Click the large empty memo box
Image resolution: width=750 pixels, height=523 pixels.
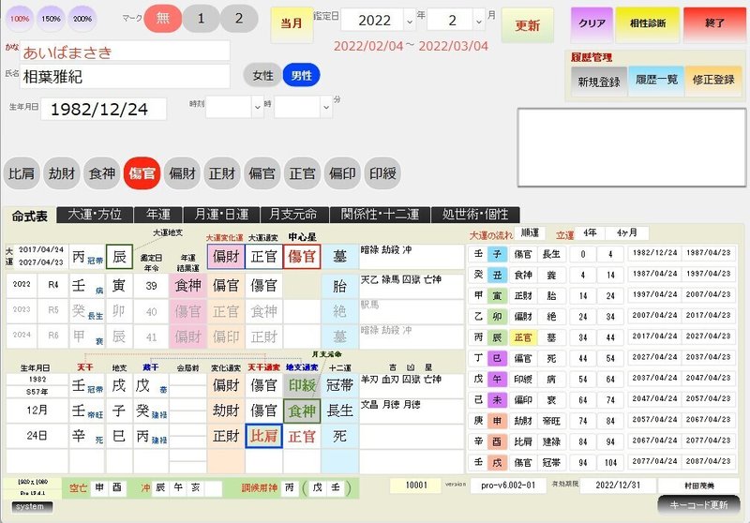631,147
